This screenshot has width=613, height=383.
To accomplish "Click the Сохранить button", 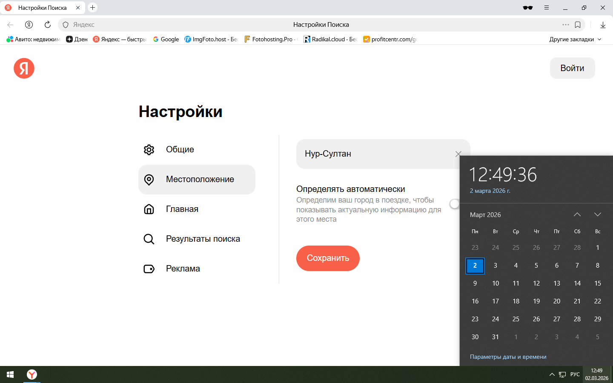I will [328, 258].
